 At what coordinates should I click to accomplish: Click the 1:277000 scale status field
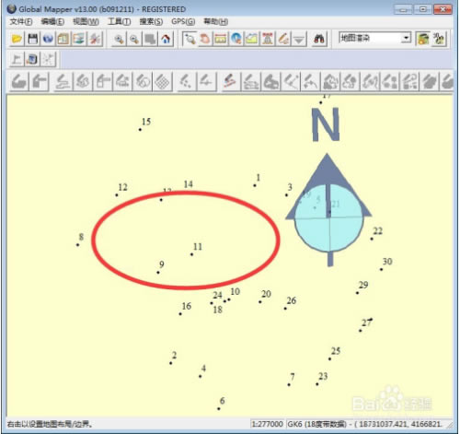pos(267,424)
